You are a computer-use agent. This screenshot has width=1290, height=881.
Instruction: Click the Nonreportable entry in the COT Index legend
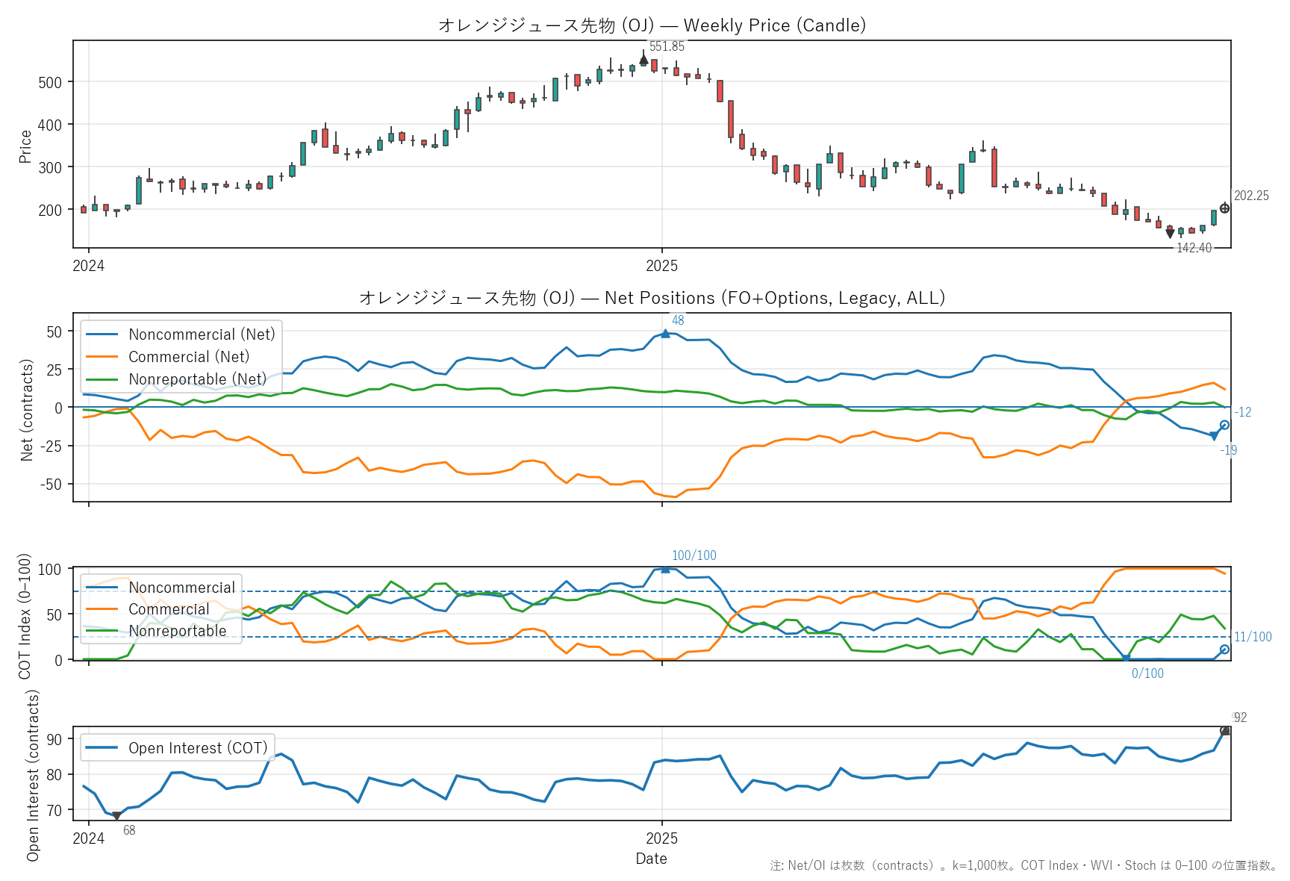177,631
